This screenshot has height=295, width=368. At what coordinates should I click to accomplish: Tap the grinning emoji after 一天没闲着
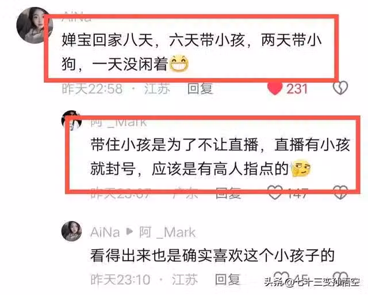179,63
